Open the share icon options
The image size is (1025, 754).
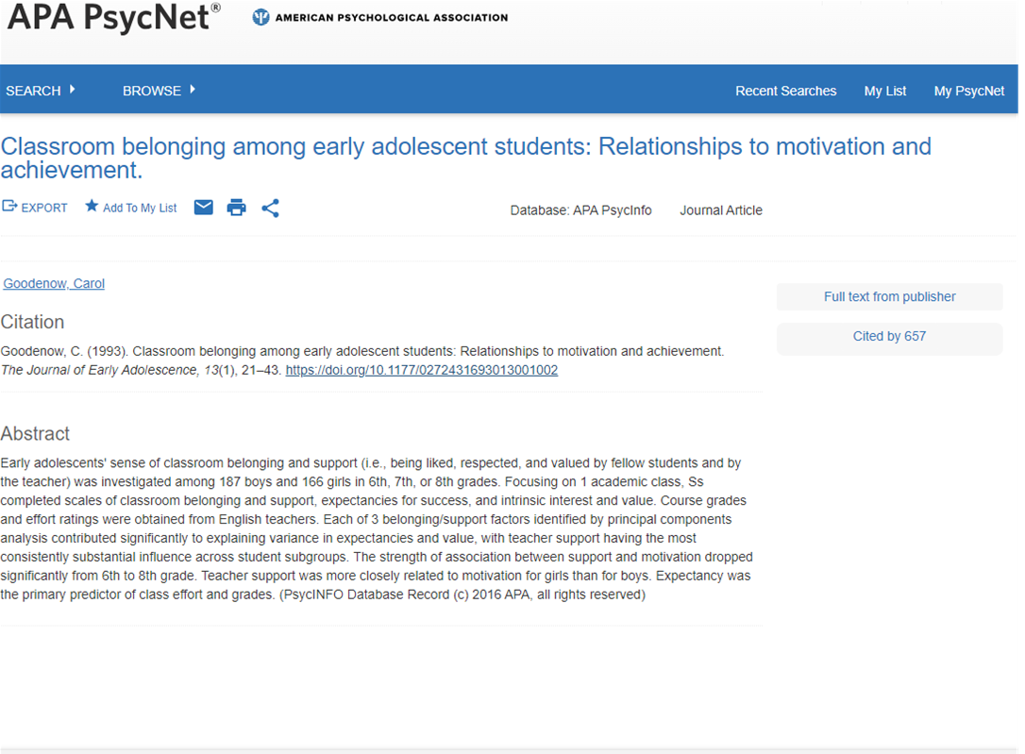[x=271, y=208]
